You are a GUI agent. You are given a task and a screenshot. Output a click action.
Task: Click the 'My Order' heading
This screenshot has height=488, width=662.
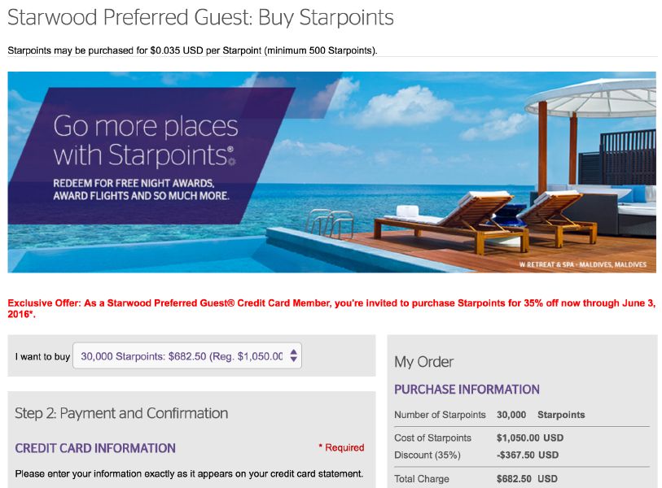point(423,362)
